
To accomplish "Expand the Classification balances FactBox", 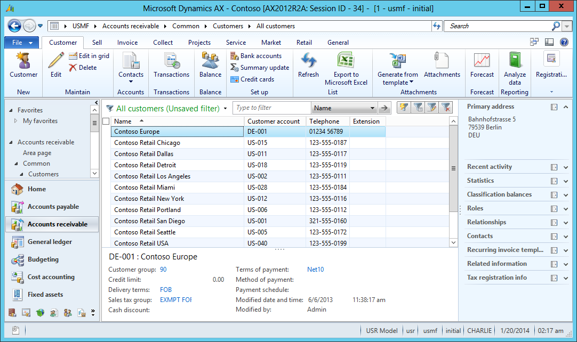I will coord(566,195).
